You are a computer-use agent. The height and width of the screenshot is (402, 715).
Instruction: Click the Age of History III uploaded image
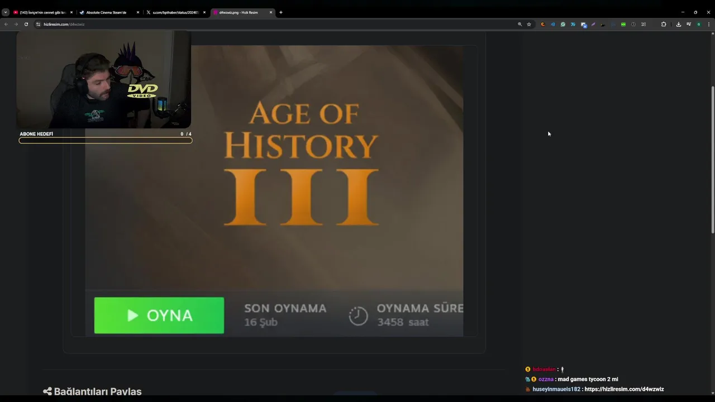[274, 191]
